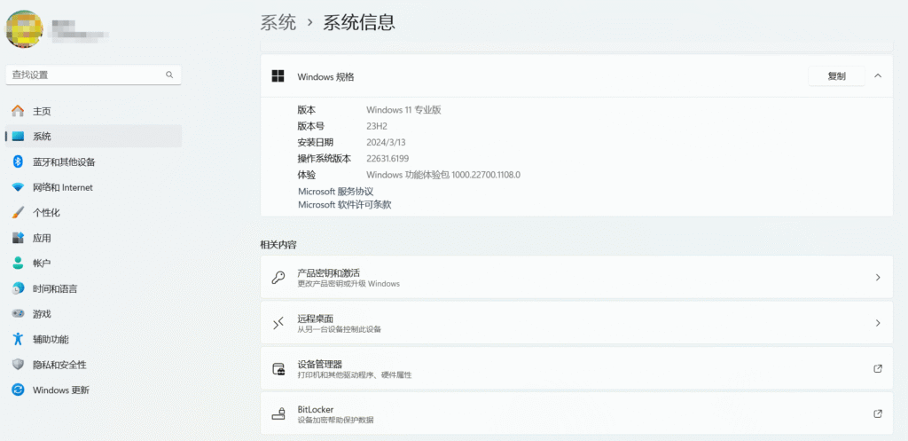This screenshot has width=908, height=441.
Task: Open 辅助功能 in the sidebar
Action: point(93,339)
